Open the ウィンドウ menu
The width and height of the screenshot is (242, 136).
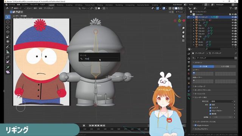point(34,5)
